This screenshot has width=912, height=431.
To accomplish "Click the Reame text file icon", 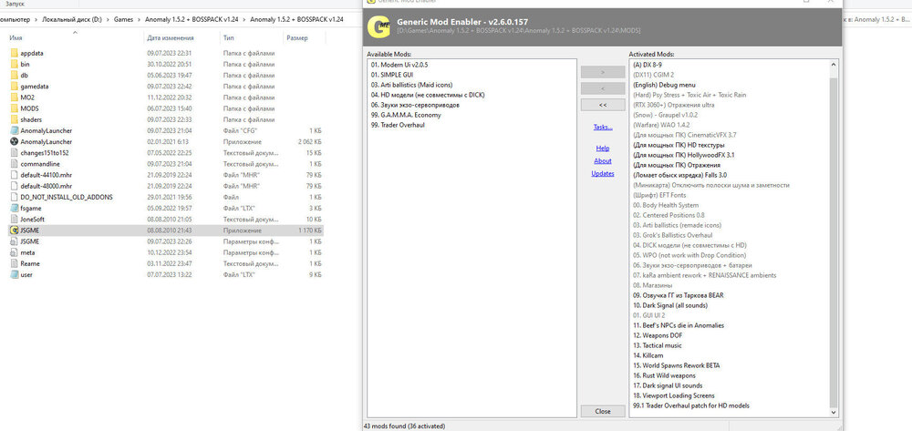I will tap(15, 263).
